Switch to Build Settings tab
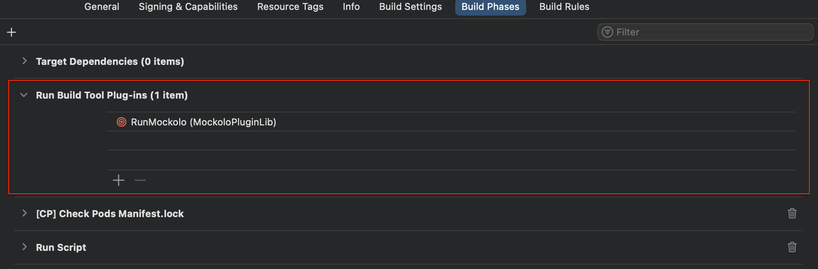 410,7
